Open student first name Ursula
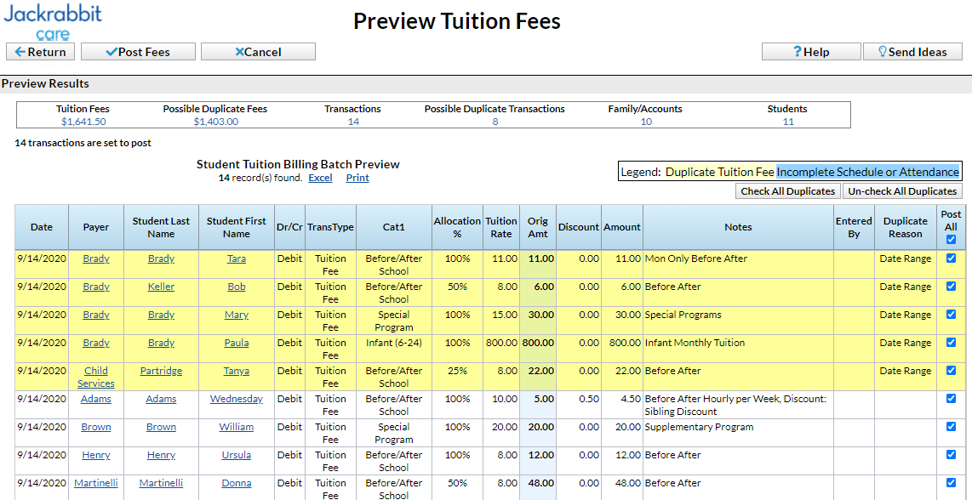 236,455
